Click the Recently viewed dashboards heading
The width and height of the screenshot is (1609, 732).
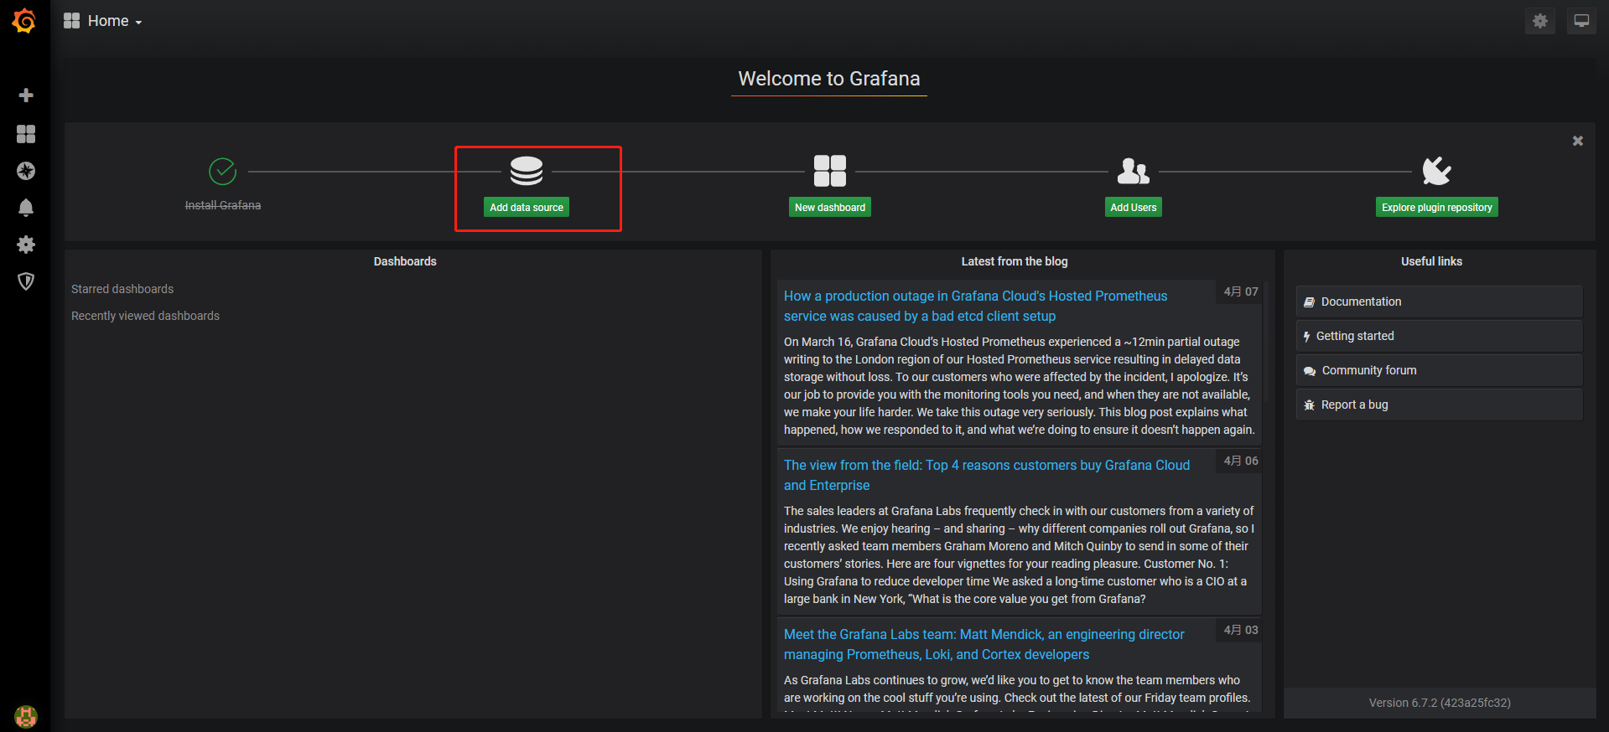[x=145, y=316]
